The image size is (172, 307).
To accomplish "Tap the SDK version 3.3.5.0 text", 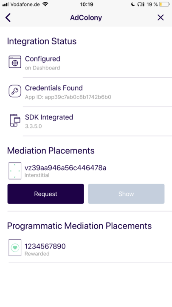I will pyautogui.click(x=34, y=126).
